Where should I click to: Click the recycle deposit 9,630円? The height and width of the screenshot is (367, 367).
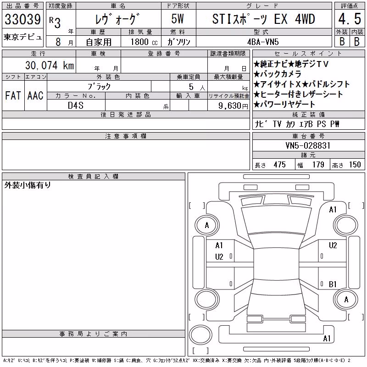tap(233, 106)
